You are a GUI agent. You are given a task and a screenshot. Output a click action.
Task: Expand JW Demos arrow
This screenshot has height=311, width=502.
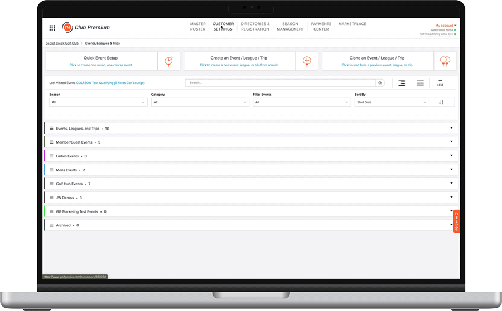451,197
